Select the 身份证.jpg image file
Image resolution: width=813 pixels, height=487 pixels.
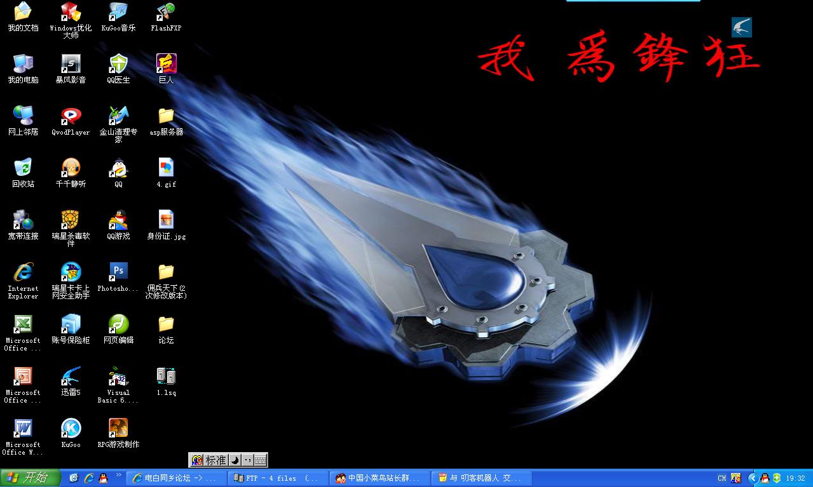(166, 220)
